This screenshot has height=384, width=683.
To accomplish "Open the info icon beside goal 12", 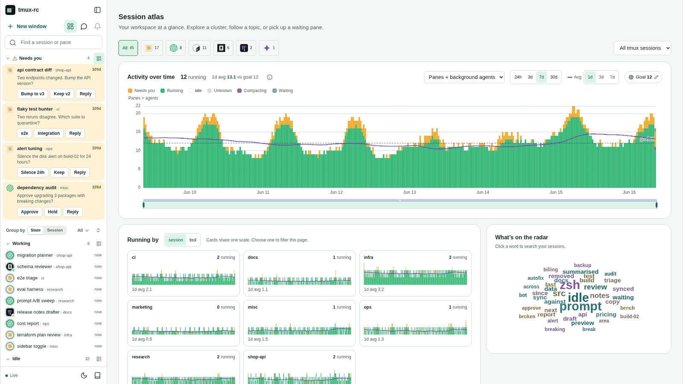I will (x=270, y=77).
